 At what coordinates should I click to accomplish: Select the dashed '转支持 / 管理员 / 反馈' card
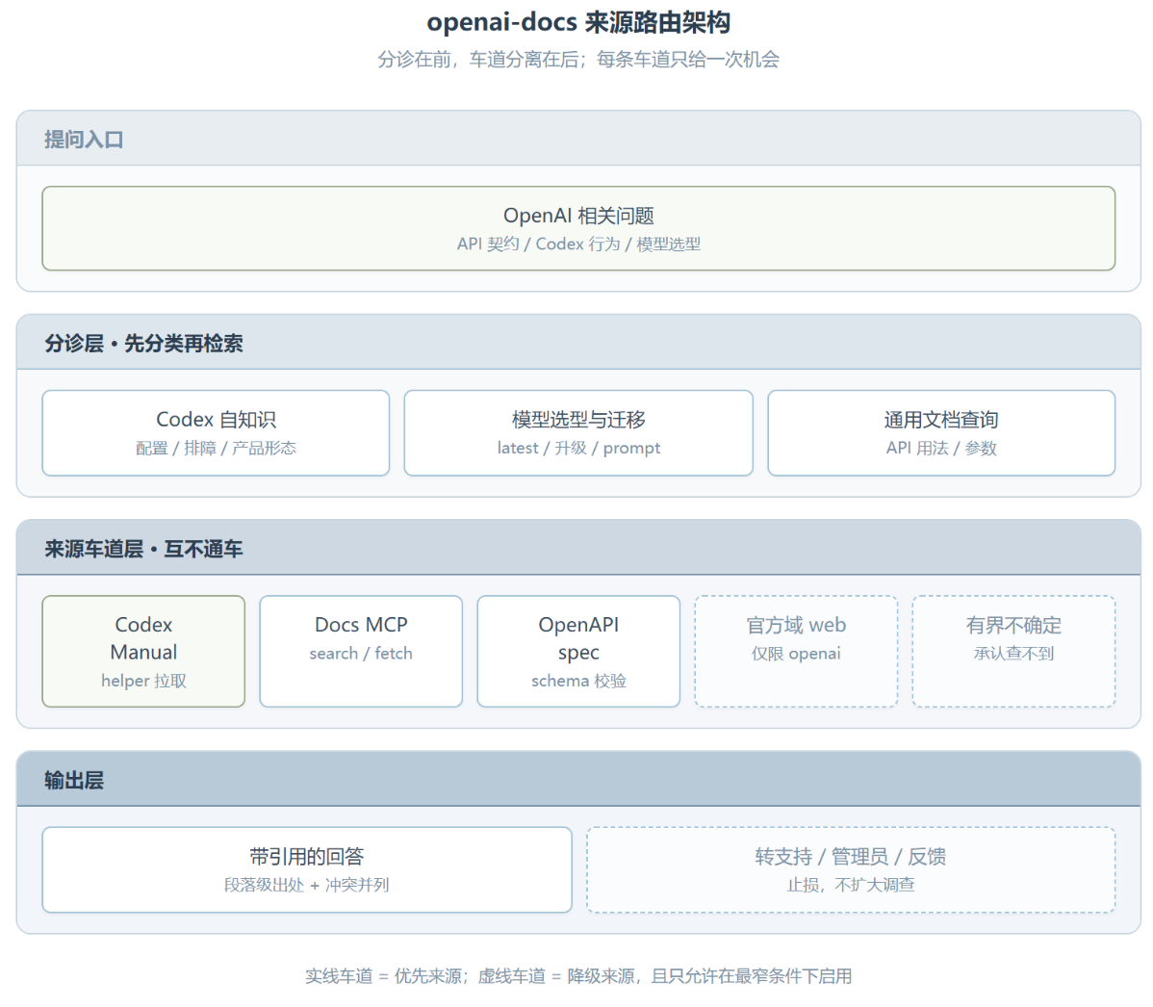pos(851,870)
